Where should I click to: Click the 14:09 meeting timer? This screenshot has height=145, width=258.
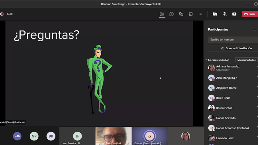click(10, 14)
